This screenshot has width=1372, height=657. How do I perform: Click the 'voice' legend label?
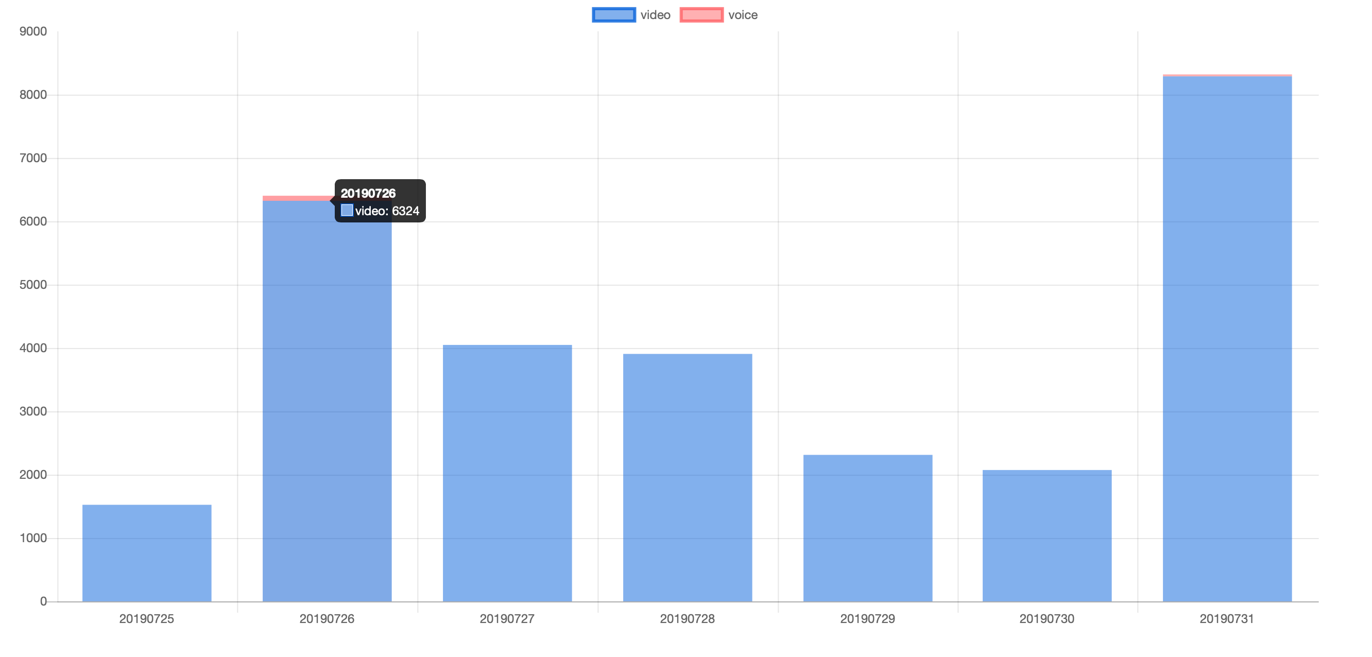pyautogui.click(x=743, y=15)
